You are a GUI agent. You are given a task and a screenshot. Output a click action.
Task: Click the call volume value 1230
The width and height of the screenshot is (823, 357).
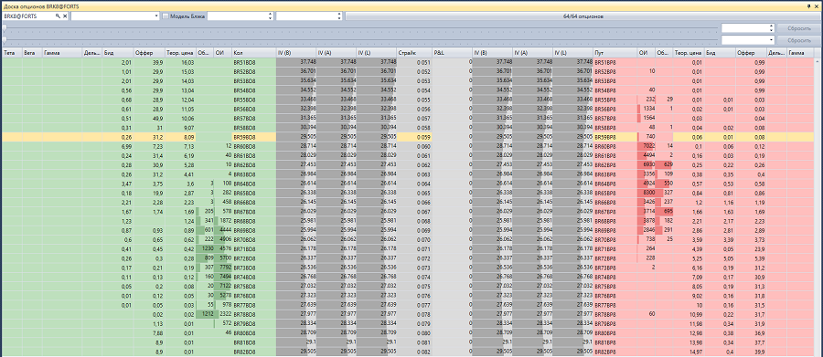[x=208, y=249]
